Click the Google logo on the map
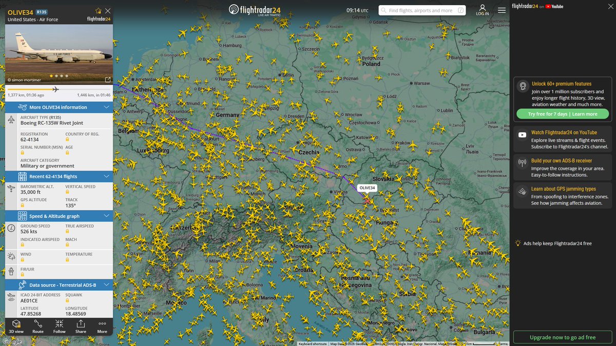616x346 pixels. [12, 341]
